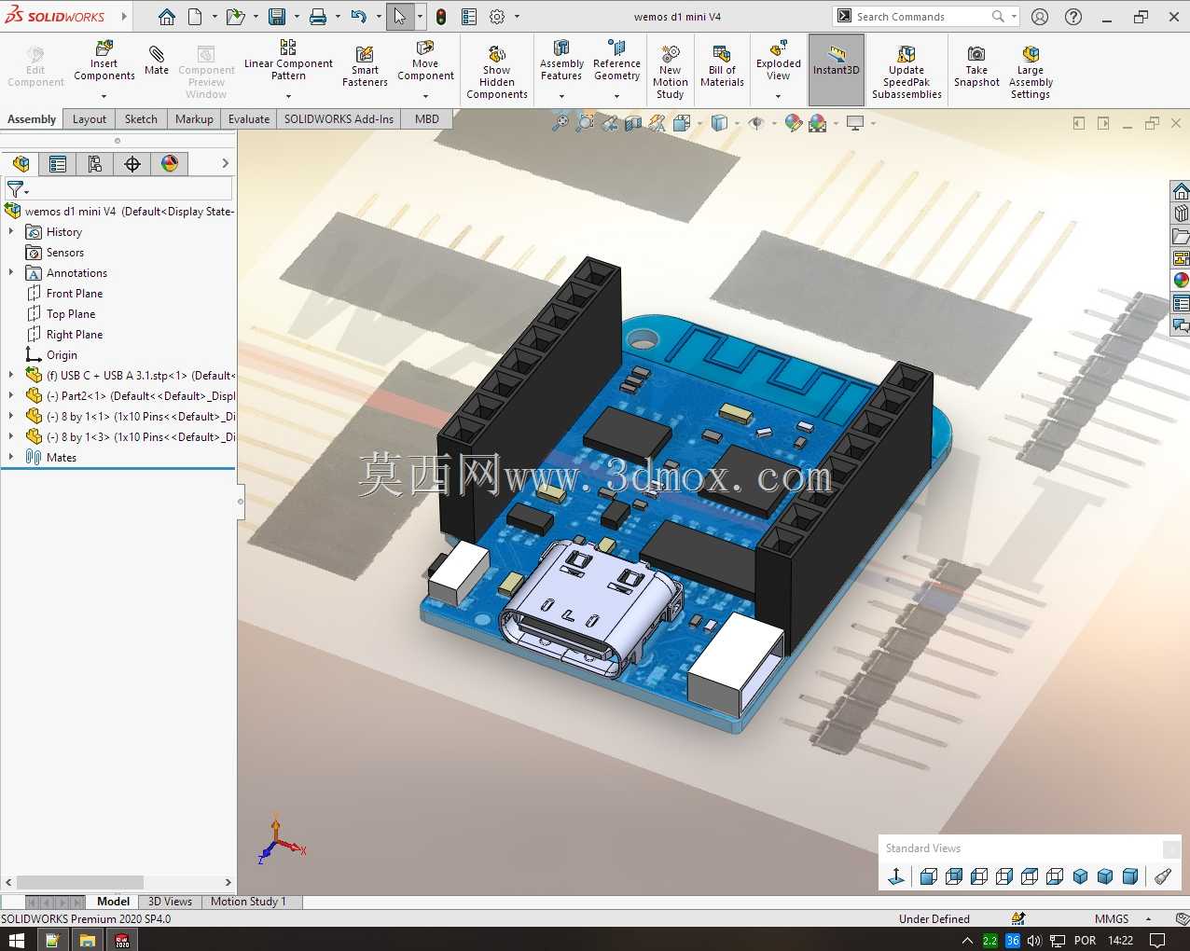Select the Move Component tool
The height and width of the screenshot is (951, 1190).
[x=425, y=60]
